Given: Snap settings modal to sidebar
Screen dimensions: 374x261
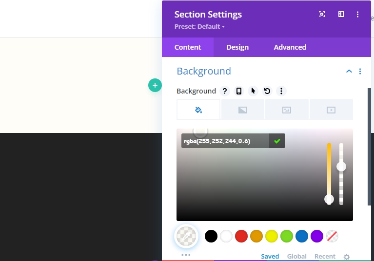Looking at the screenshot, I should [341, 14].
